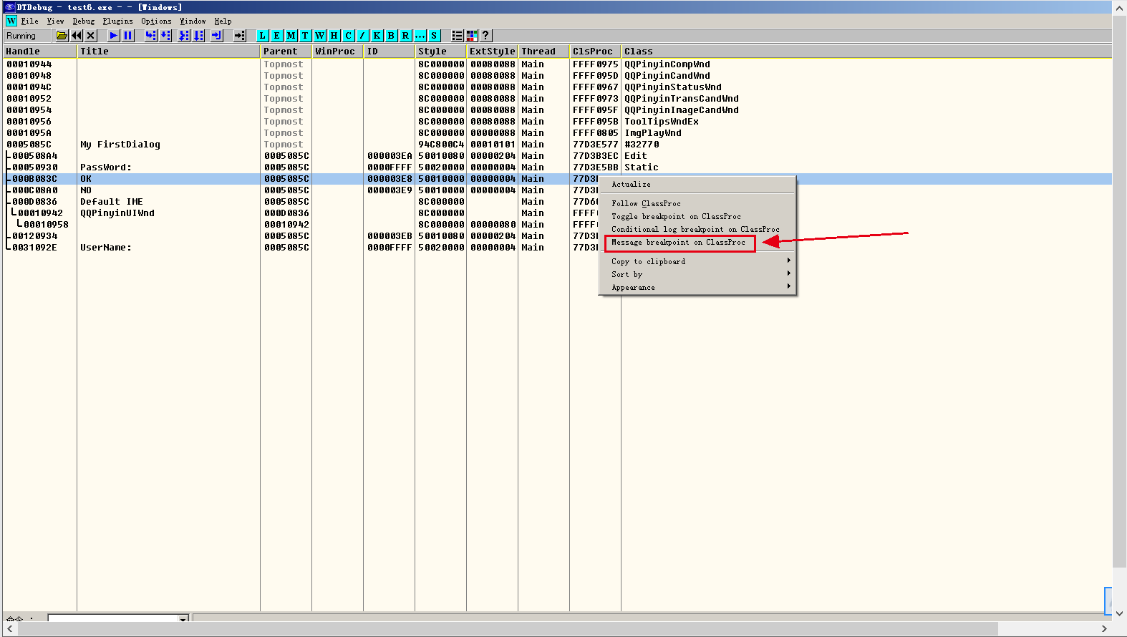Click the Style column header
This screenshot has height=637, width=1127.
point(440,52)
